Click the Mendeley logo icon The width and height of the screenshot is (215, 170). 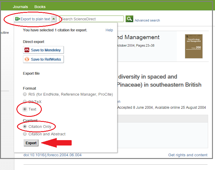point(27,50)
